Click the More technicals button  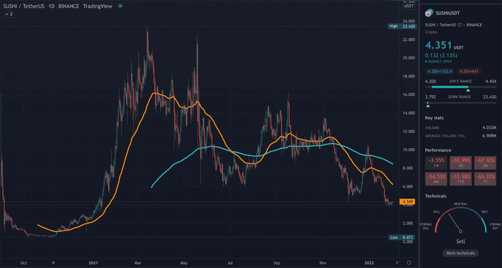461,253
